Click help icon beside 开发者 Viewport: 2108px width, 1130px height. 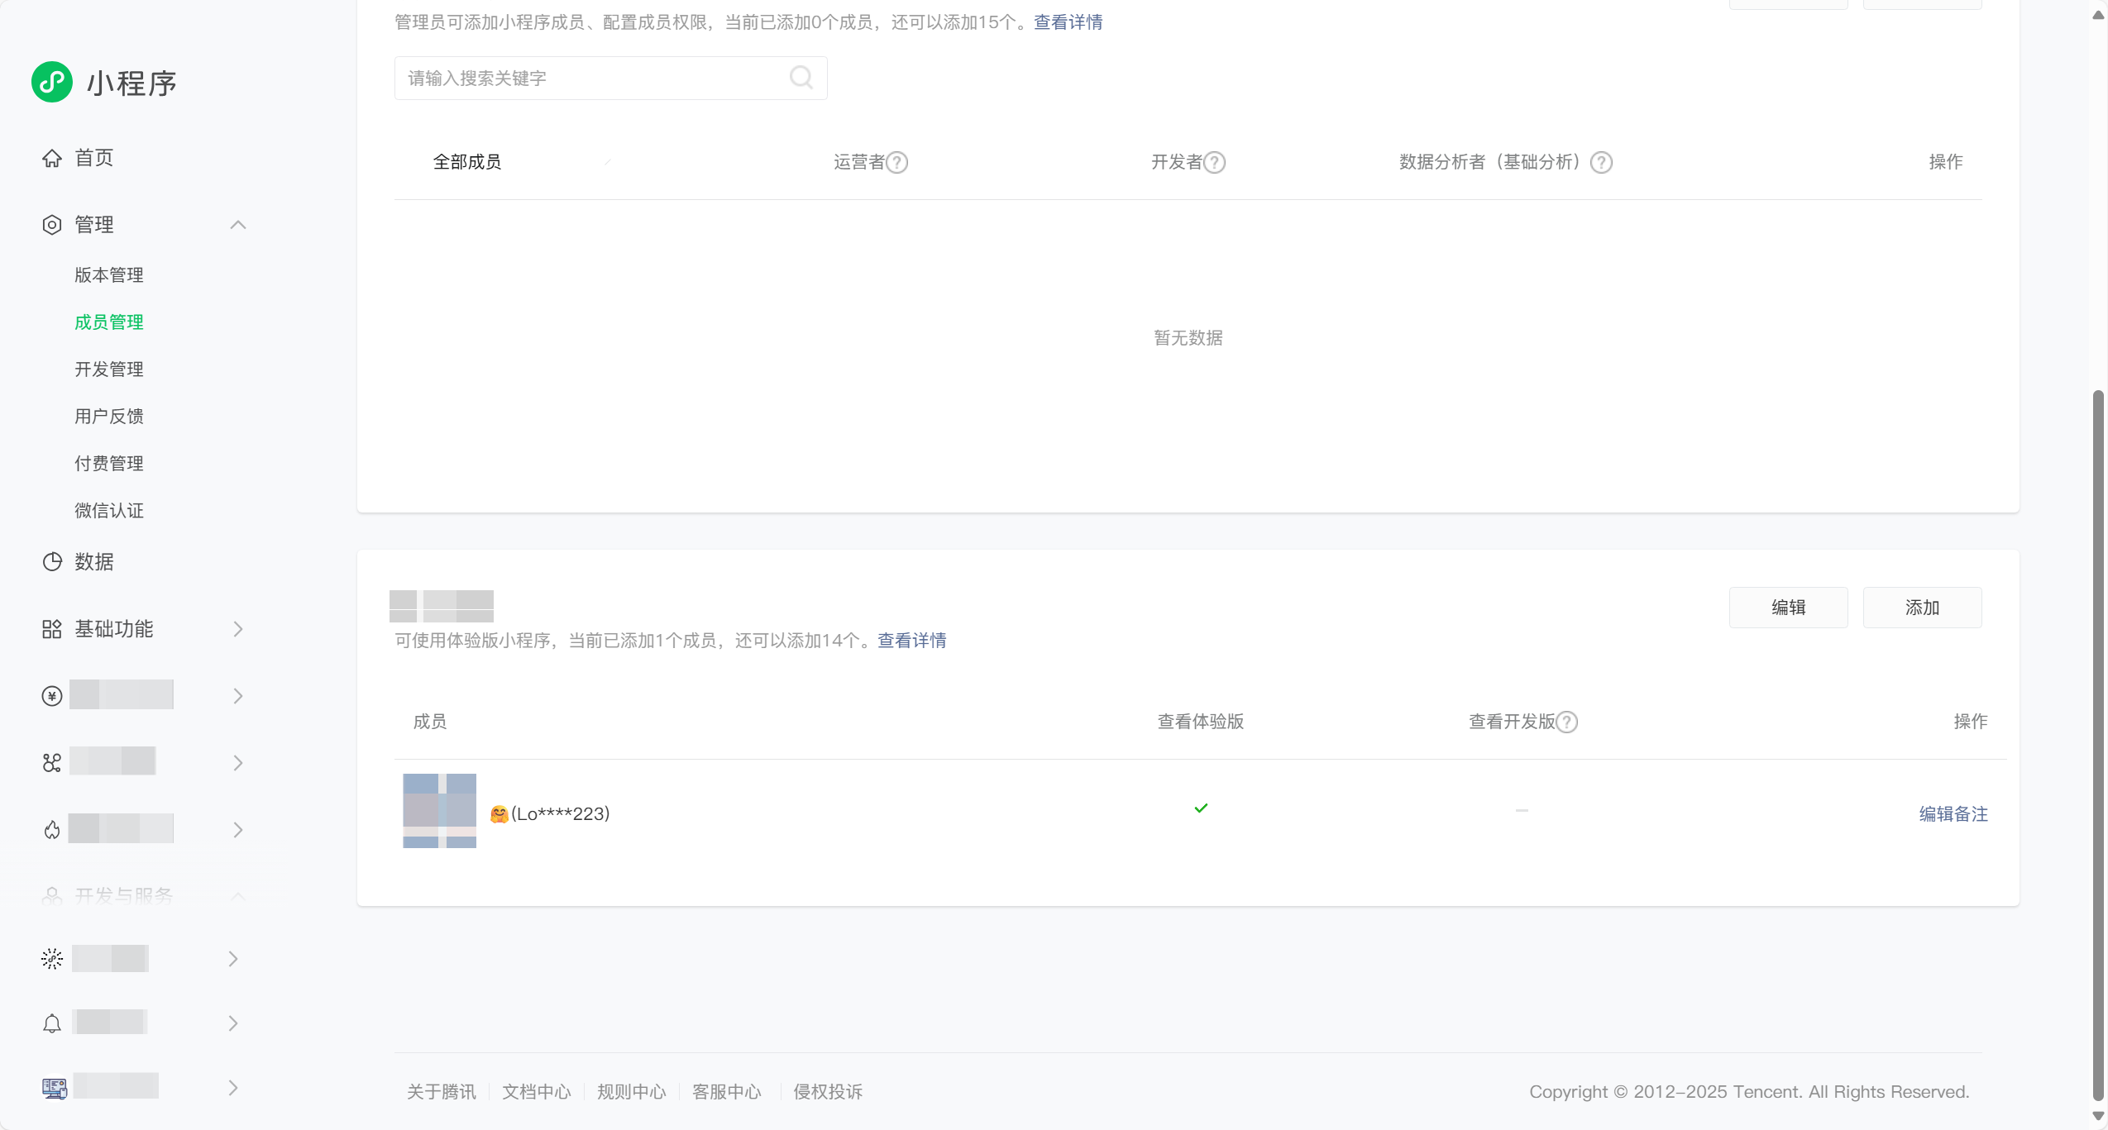(x=1214, y=162)
